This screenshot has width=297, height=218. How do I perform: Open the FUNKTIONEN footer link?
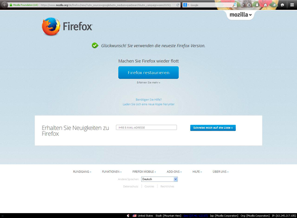click(x=112, y=171)
